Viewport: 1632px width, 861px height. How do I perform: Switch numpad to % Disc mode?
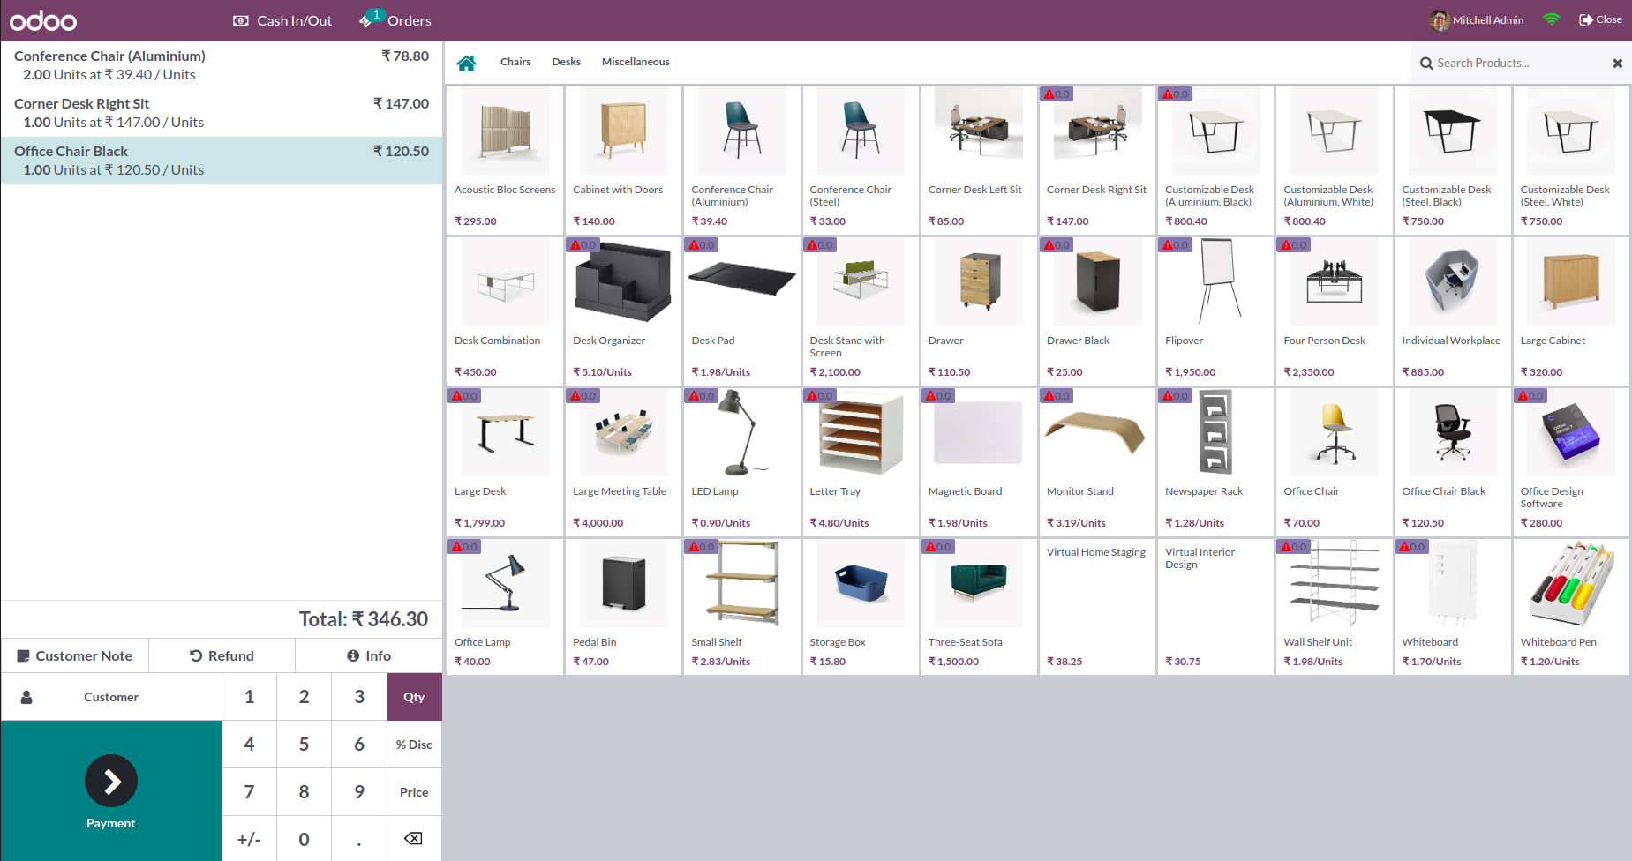(414, 745)
